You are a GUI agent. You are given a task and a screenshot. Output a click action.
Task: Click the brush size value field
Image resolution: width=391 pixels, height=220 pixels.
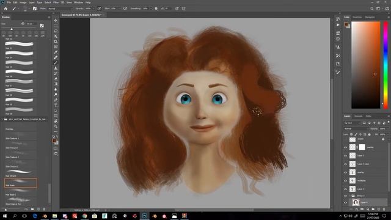[x=31, y=24]
